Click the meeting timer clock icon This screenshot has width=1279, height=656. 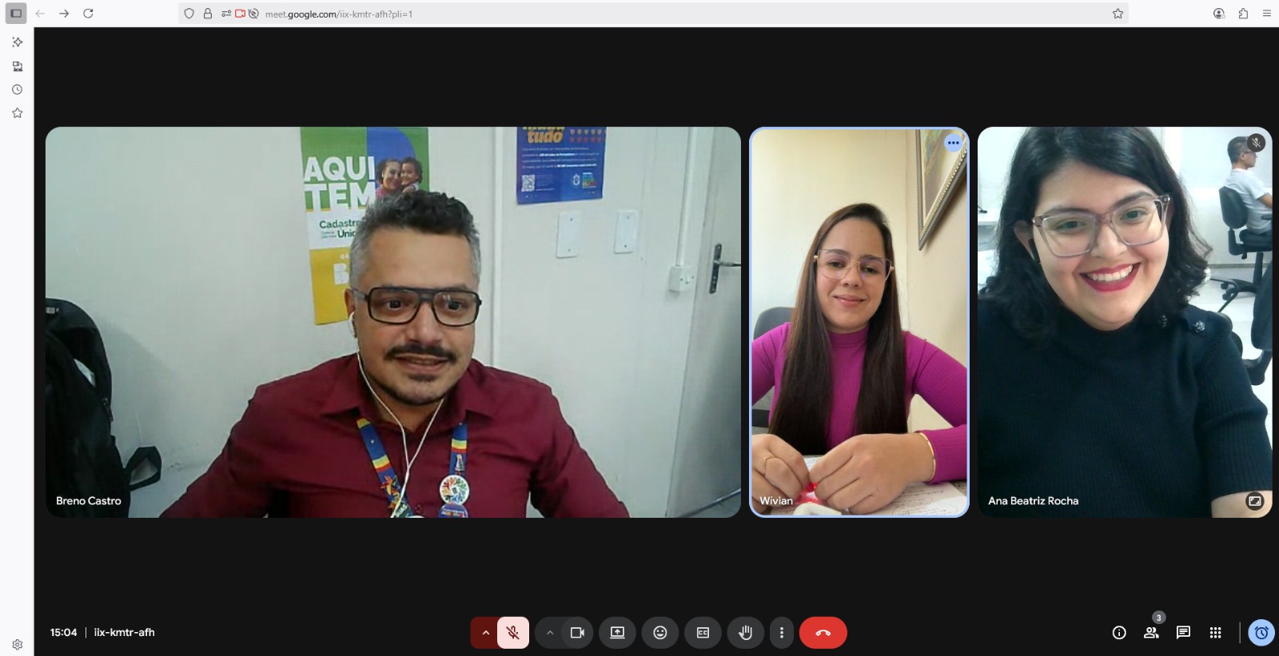[1261, 633]
